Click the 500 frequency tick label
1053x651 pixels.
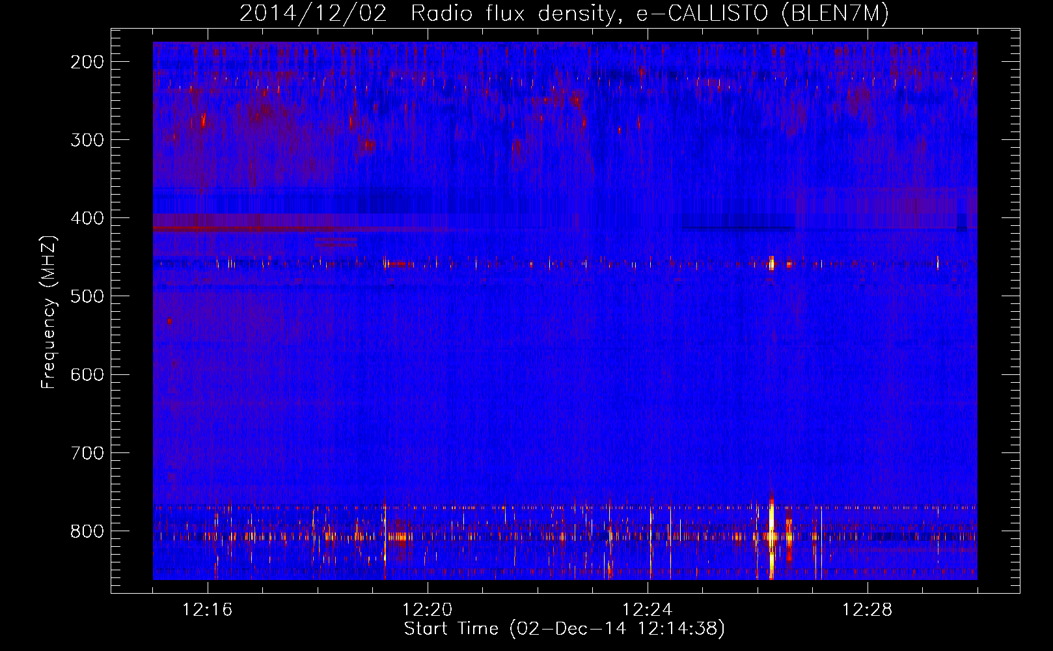(87, 296)
